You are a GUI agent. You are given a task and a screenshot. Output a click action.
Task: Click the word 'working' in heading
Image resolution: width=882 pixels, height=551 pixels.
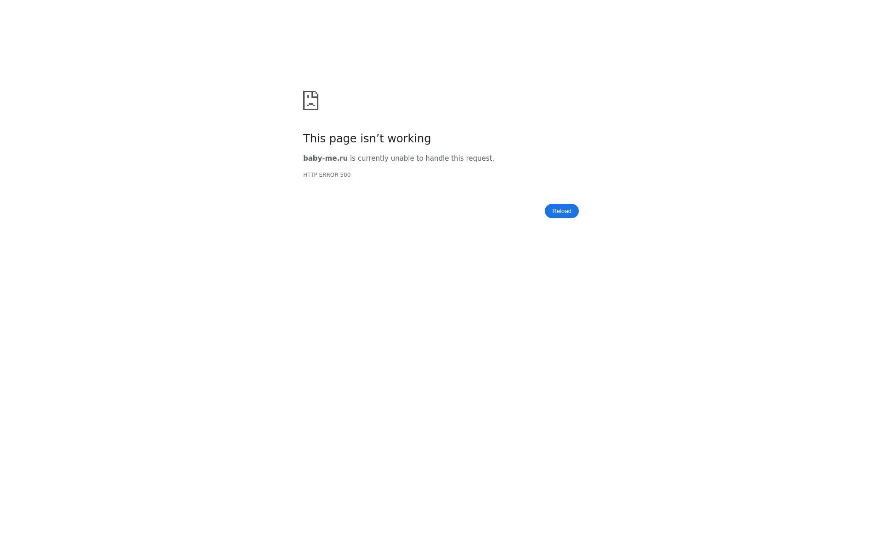409,139
